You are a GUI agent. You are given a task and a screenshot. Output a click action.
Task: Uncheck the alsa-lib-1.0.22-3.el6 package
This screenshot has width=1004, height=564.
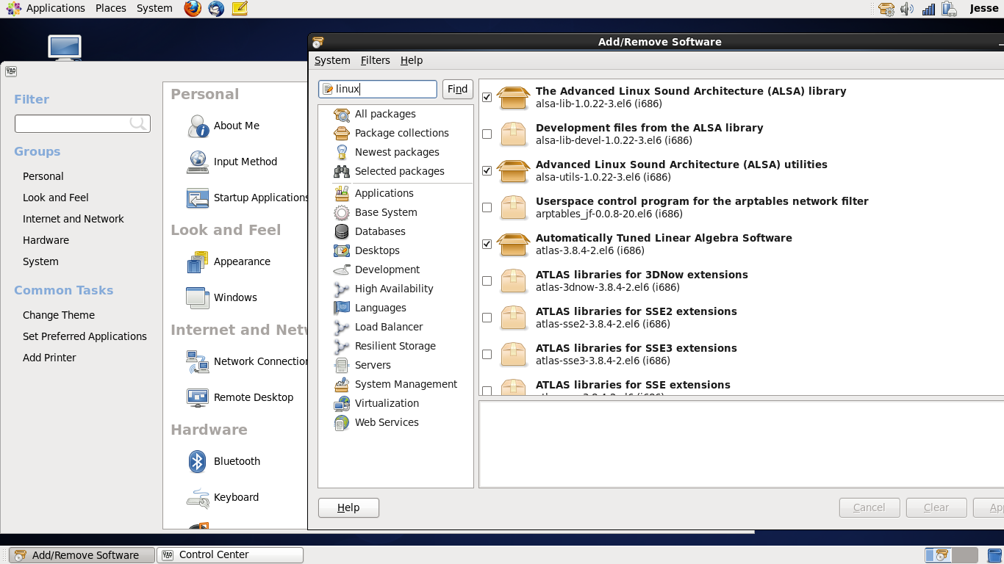(487, 97)
